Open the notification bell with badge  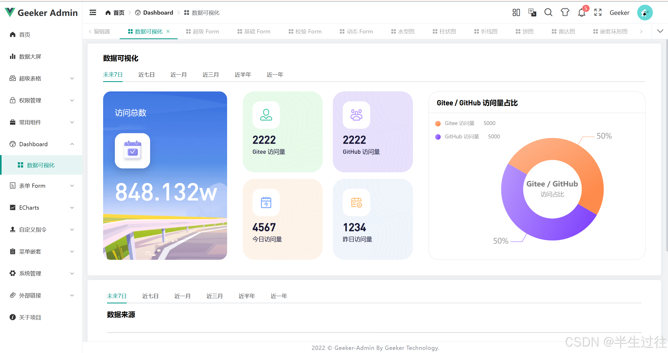pos(581,13)
